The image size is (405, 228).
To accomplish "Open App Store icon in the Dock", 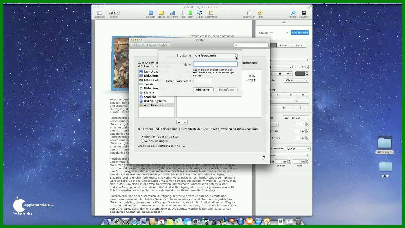I will [x=259, y=221].
